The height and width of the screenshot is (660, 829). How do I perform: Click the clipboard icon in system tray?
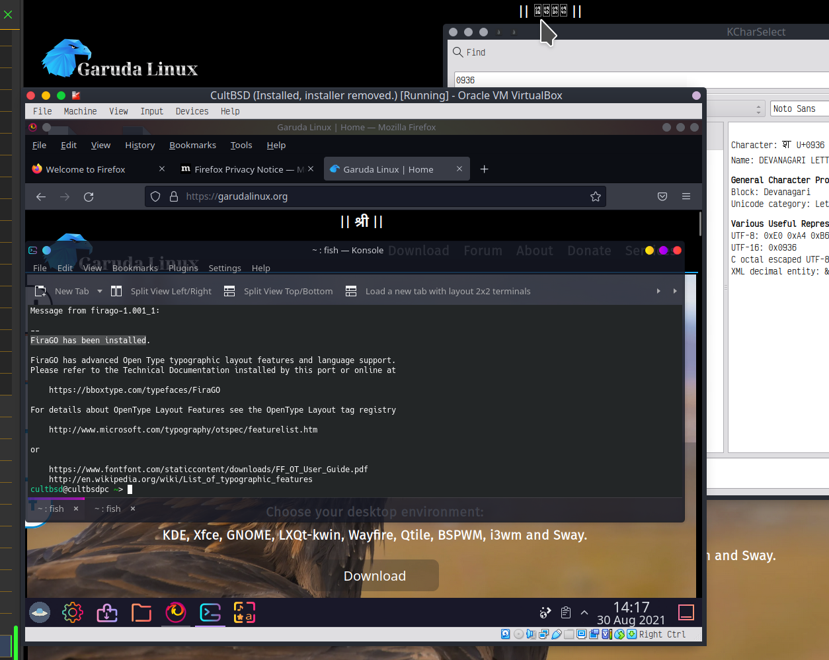565,612
